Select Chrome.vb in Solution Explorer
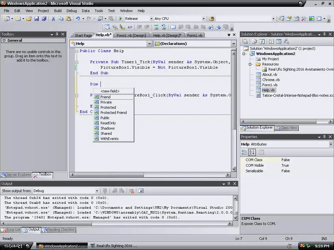 (x=271, y=80)
